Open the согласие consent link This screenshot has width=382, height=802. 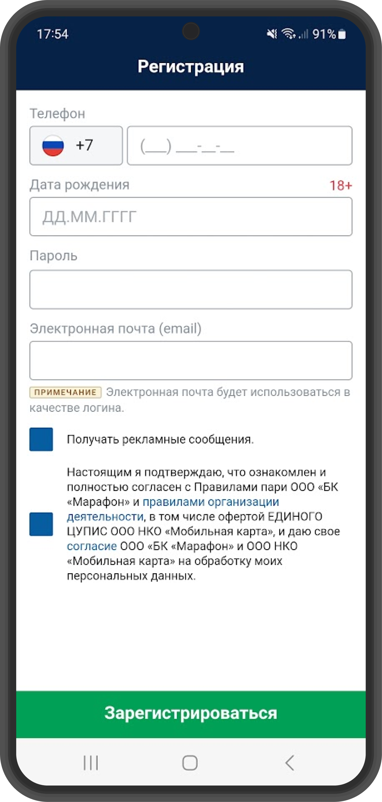92,546
